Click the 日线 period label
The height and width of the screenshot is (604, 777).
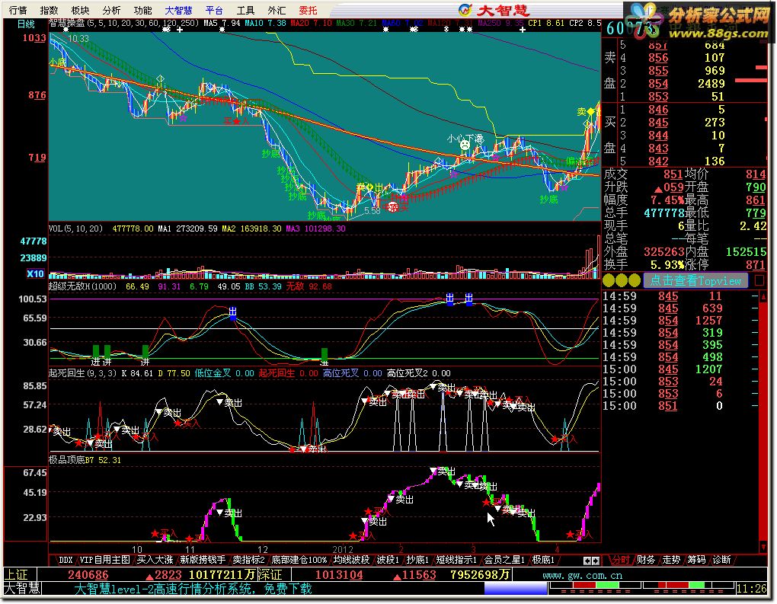26,24
